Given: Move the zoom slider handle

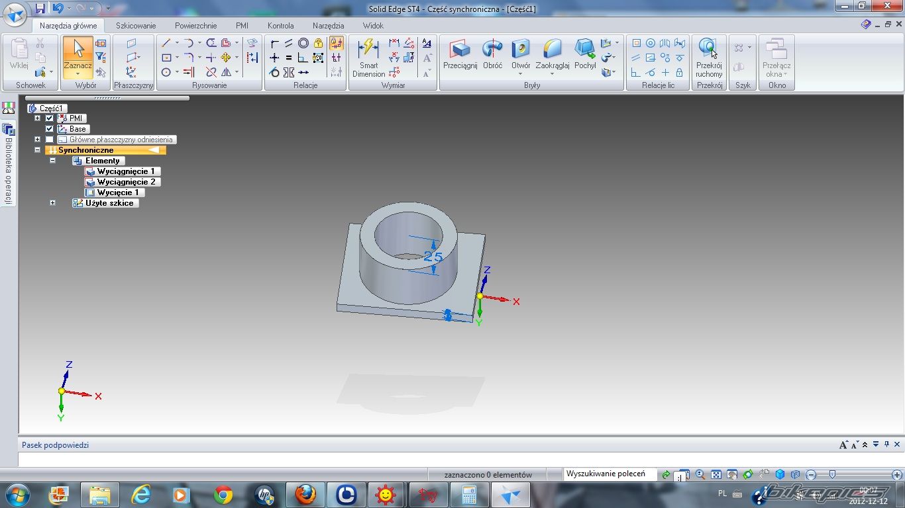Looking at the screenshot, I should (832, 474).
